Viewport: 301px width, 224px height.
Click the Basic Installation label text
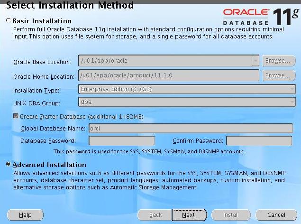(42, 21)
